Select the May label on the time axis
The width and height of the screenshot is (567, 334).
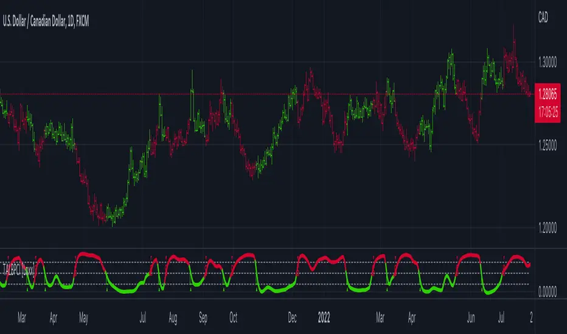click(x=83, y=318)
